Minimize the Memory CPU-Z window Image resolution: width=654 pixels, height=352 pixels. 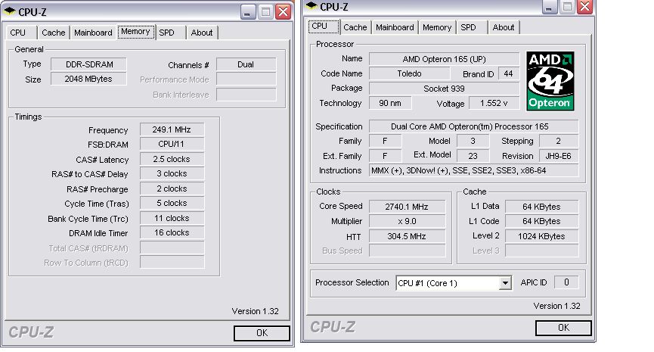[x=248, y=11]
